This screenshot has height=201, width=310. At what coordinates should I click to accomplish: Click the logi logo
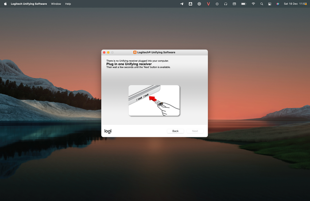108,131
